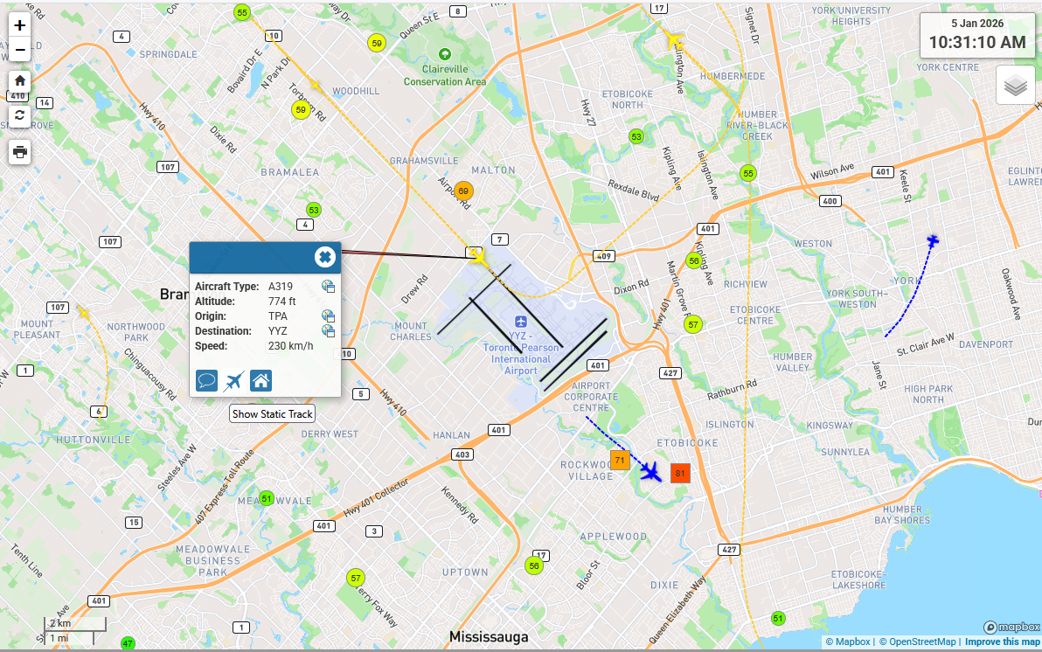Viewport: 1042px width, 652px height.
Task: Click the refresh map icon
Action: point(20,114)
